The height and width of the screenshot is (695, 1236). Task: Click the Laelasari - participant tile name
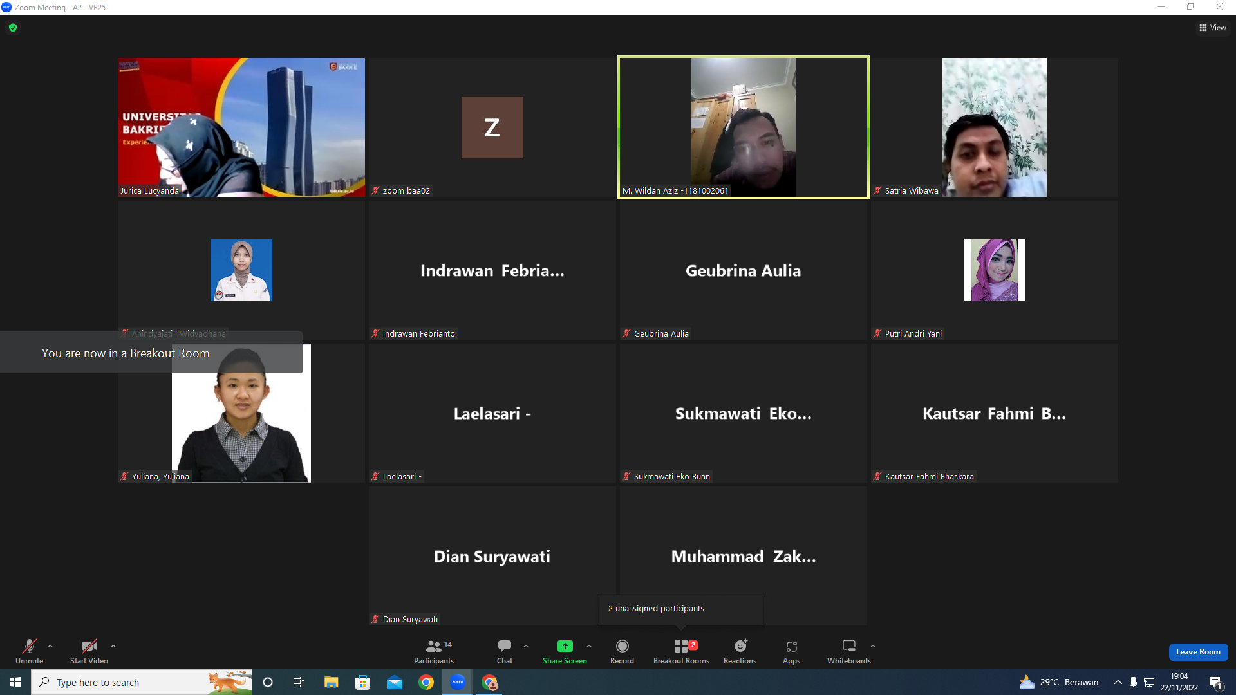tap(492, 414)
